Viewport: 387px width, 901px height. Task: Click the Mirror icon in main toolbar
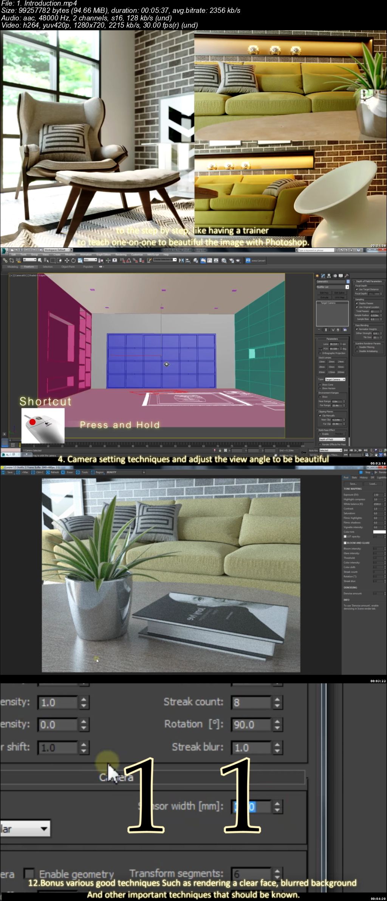(x=181, y=260)
